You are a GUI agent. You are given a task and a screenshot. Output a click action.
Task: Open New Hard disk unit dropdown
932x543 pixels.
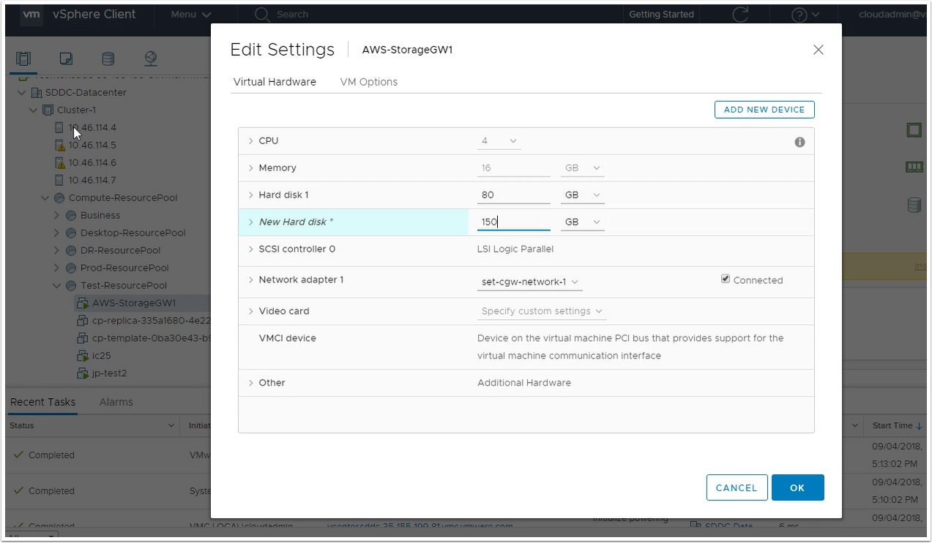583,222
